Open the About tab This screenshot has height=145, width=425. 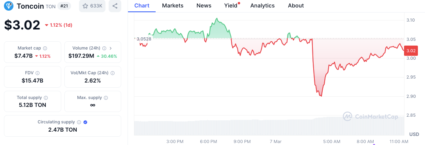[296, 6]
